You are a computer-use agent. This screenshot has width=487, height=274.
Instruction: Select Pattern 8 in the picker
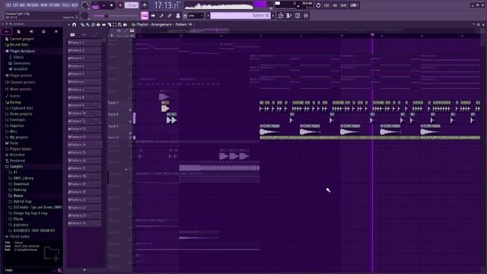pos(84,97)
